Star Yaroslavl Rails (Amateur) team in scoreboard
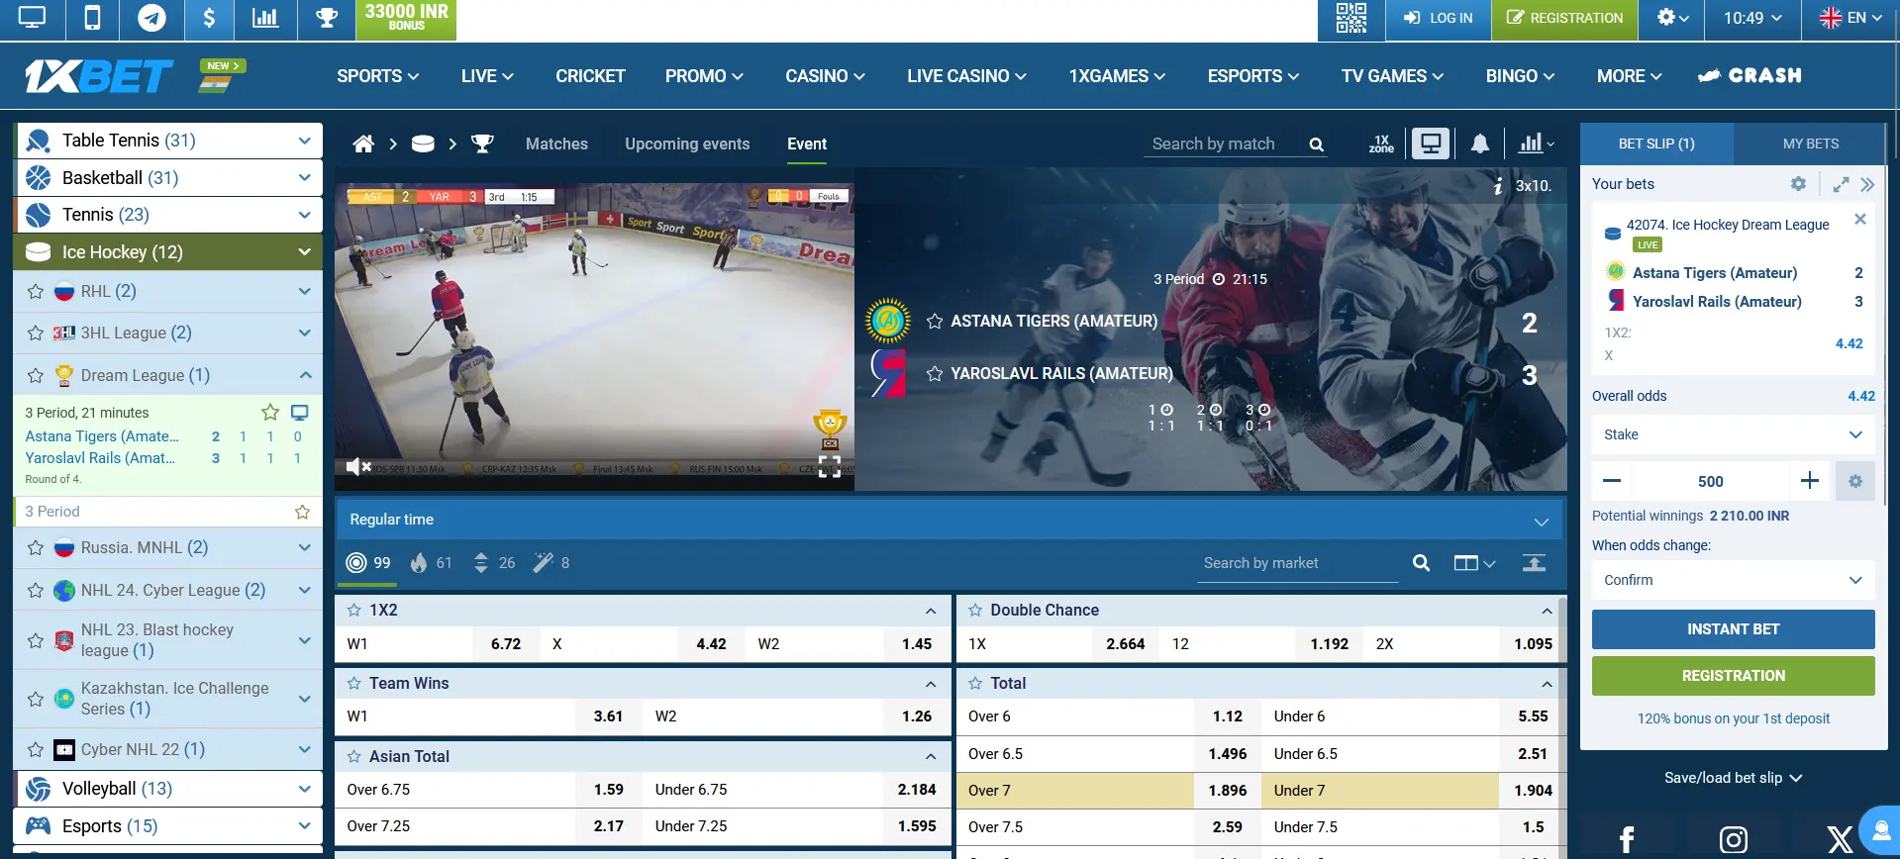The height and width of the screenshot is (859, 1900). (x=934, y=373)
